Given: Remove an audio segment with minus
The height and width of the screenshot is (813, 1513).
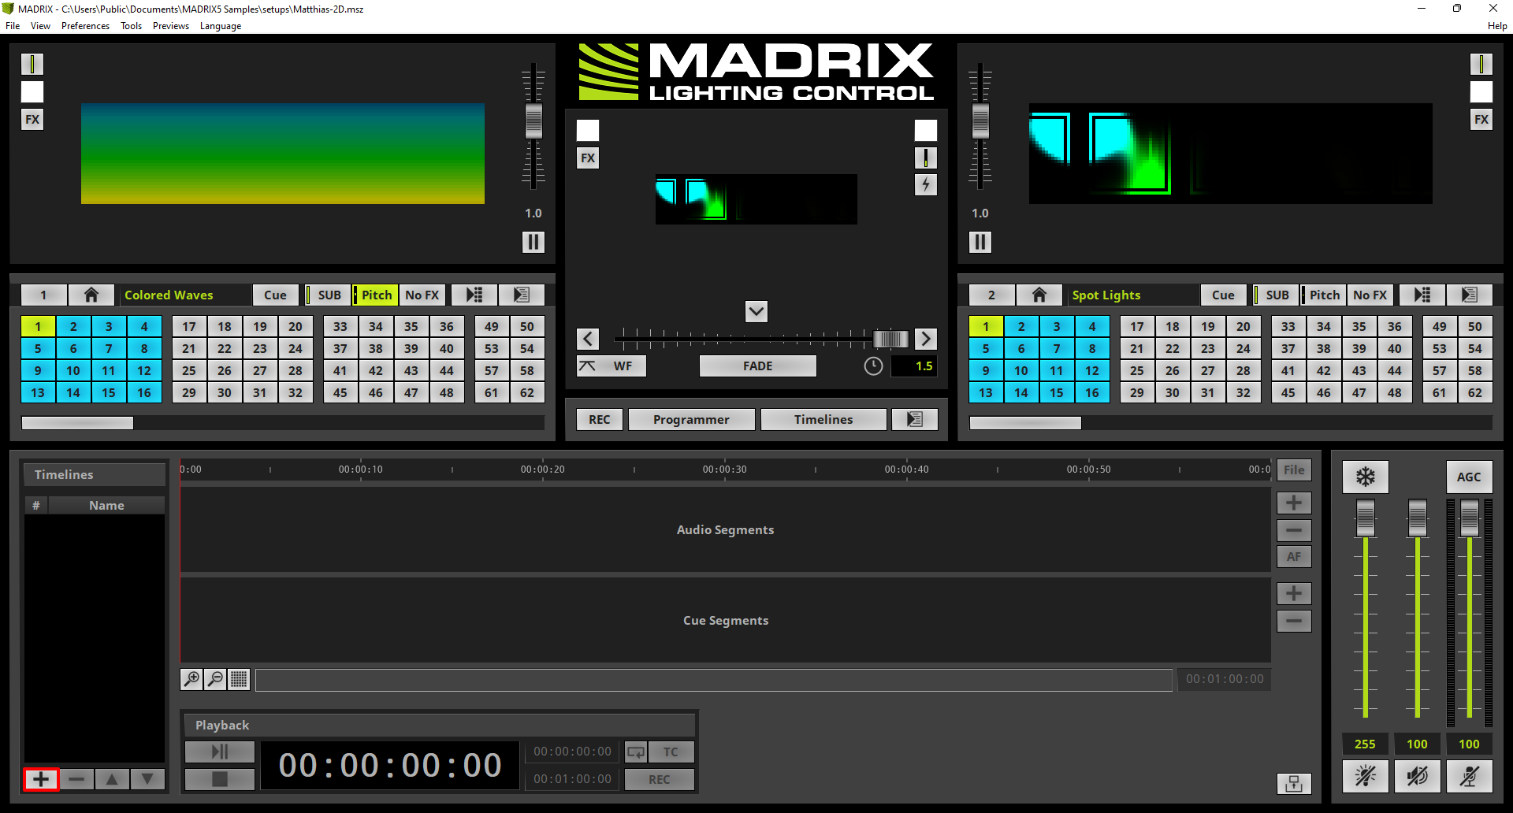Looking at the screenshot, I should [1294, 530].
